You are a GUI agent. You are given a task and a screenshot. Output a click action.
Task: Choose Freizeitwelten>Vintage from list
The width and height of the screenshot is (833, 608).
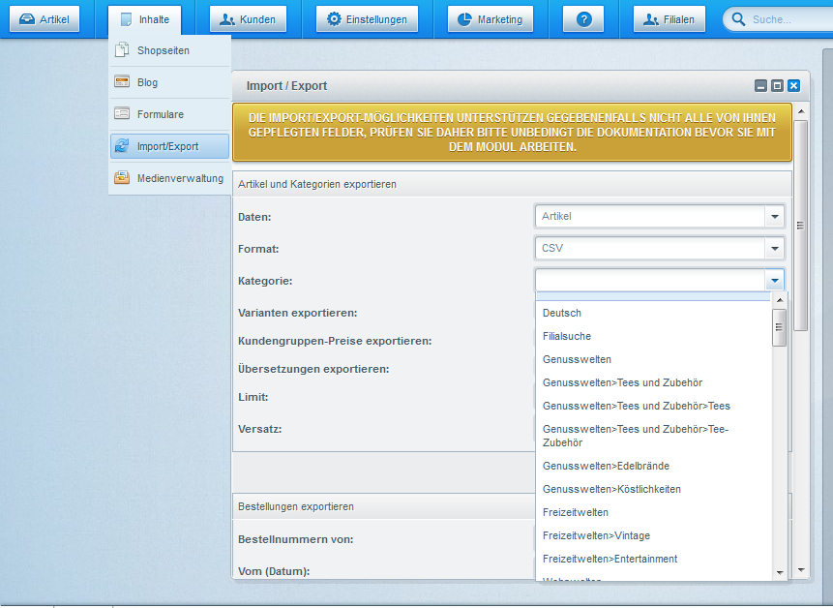point(596,535)
